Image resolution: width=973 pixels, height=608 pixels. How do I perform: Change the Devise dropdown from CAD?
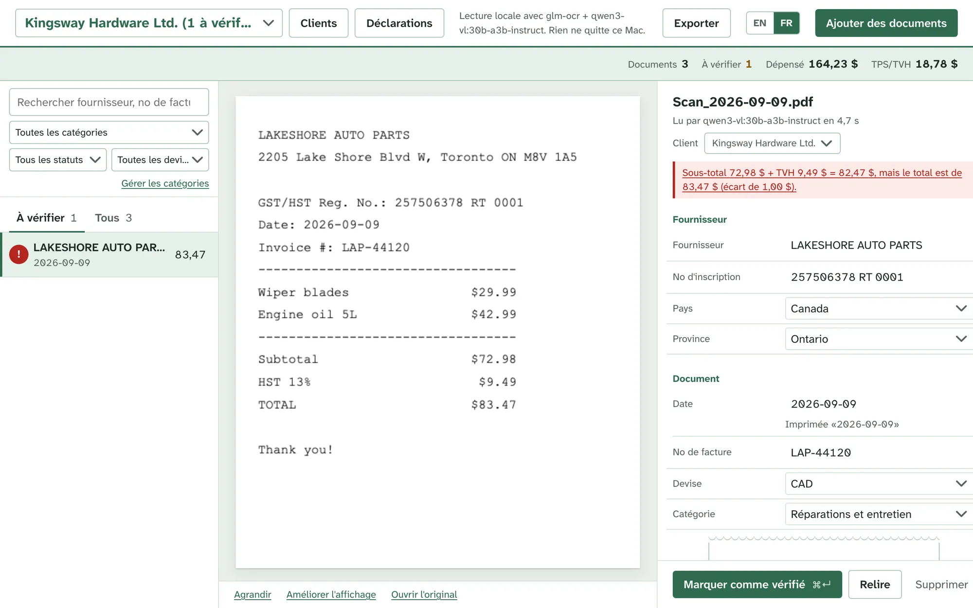click(879, 483)
